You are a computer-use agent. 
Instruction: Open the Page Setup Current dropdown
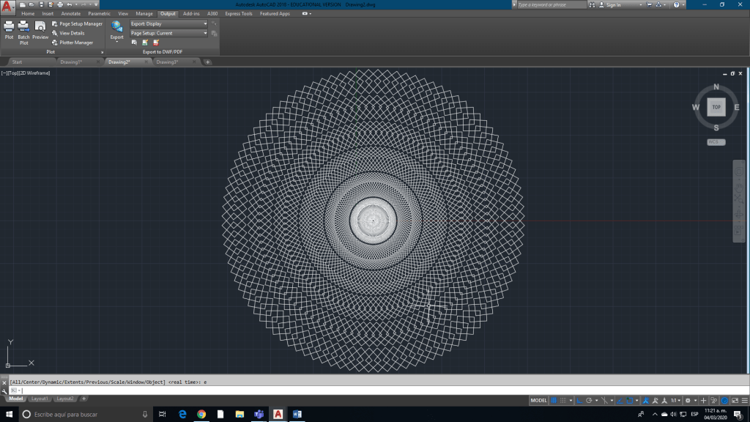coord(205,33)
